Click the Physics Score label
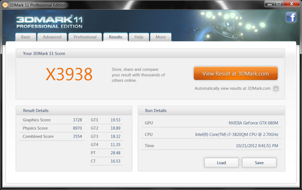This screenshot has height=190, width=302. (35, 128)
